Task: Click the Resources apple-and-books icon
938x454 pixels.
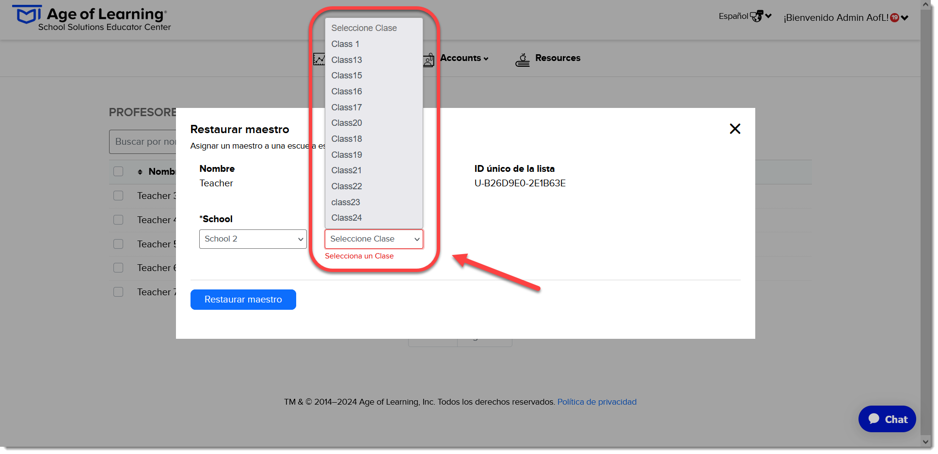Action: pos(523,60)
